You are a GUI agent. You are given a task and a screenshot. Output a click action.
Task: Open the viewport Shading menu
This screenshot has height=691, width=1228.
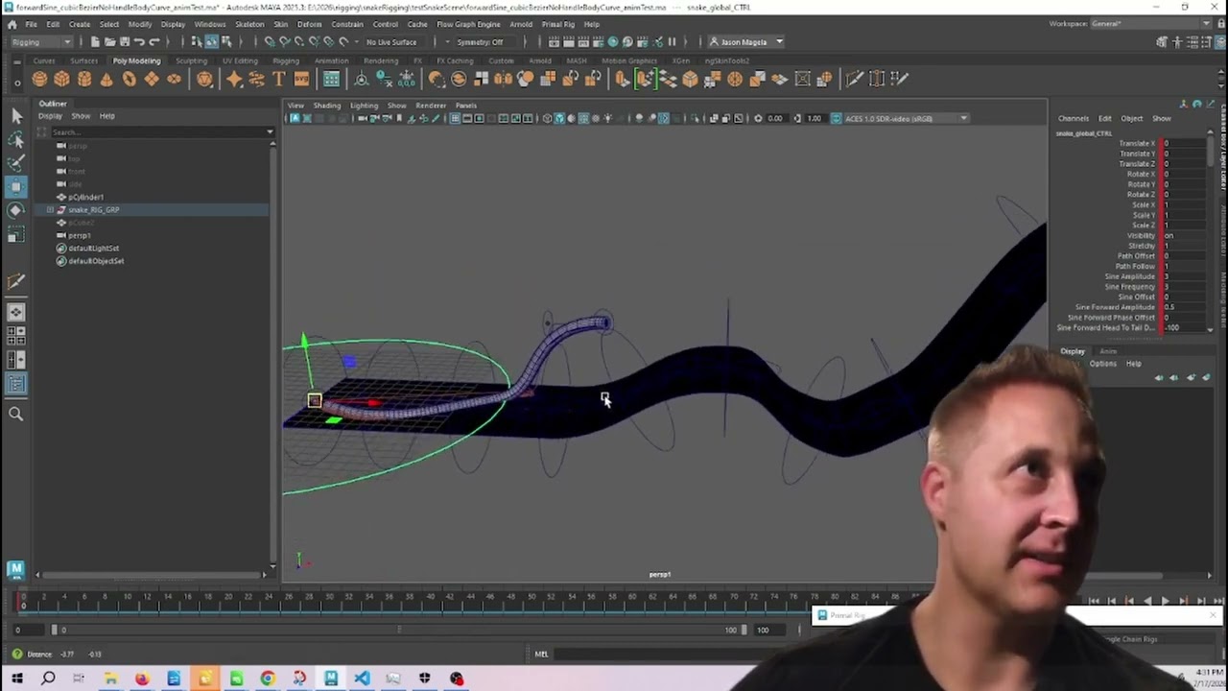[x=326, y=106]
